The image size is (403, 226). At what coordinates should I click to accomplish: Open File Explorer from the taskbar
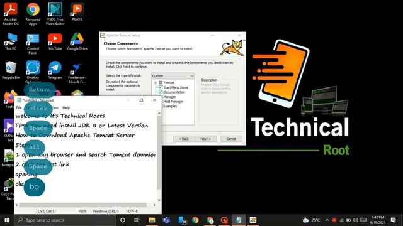point(152,220)
